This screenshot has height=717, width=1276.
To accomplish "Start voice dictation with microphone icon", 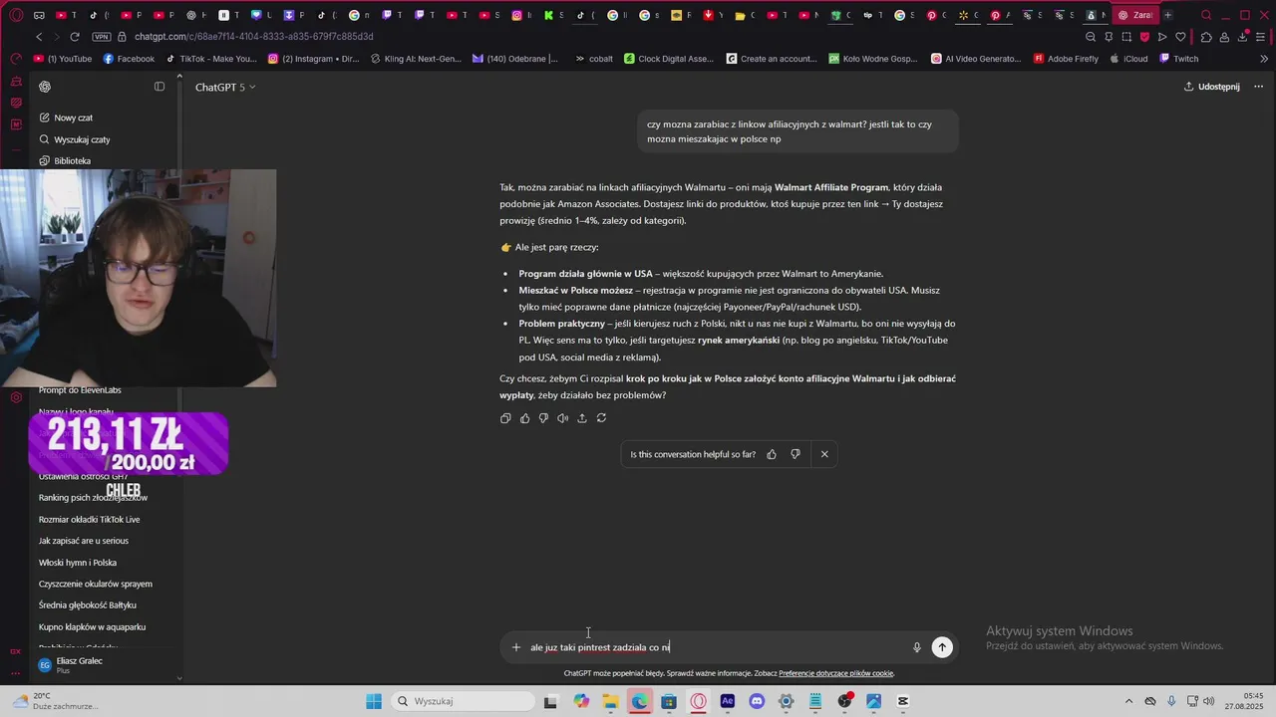I will coord(917,647).
